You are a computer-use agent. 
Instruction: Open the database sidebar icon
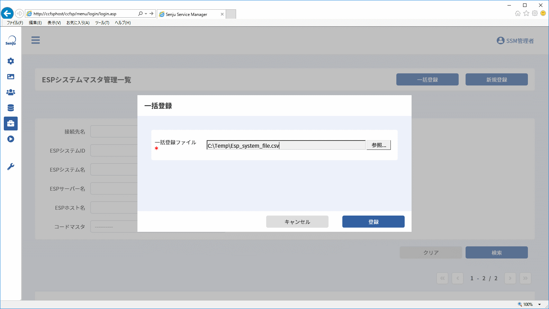point(11,108)
